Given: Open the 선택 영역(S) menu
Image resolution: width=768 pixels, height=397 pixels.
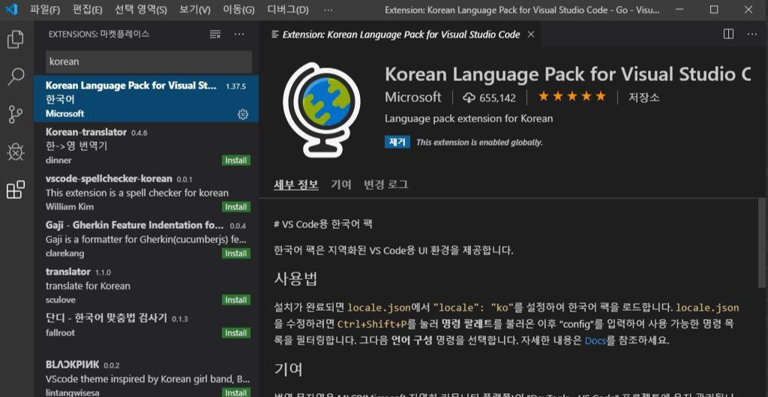Looking at the screenshot, I should (x=140, y=9).
